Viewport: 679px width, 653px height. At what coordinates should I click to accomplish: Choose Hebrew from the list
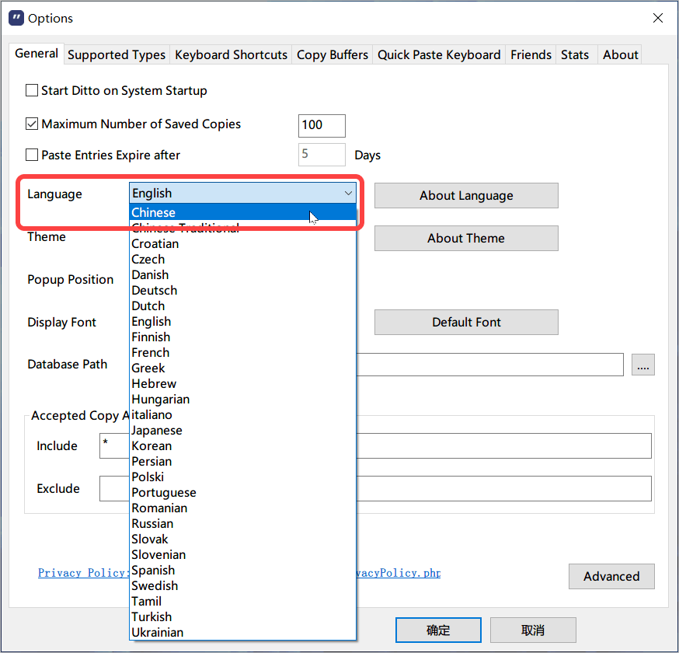(242, 384)
